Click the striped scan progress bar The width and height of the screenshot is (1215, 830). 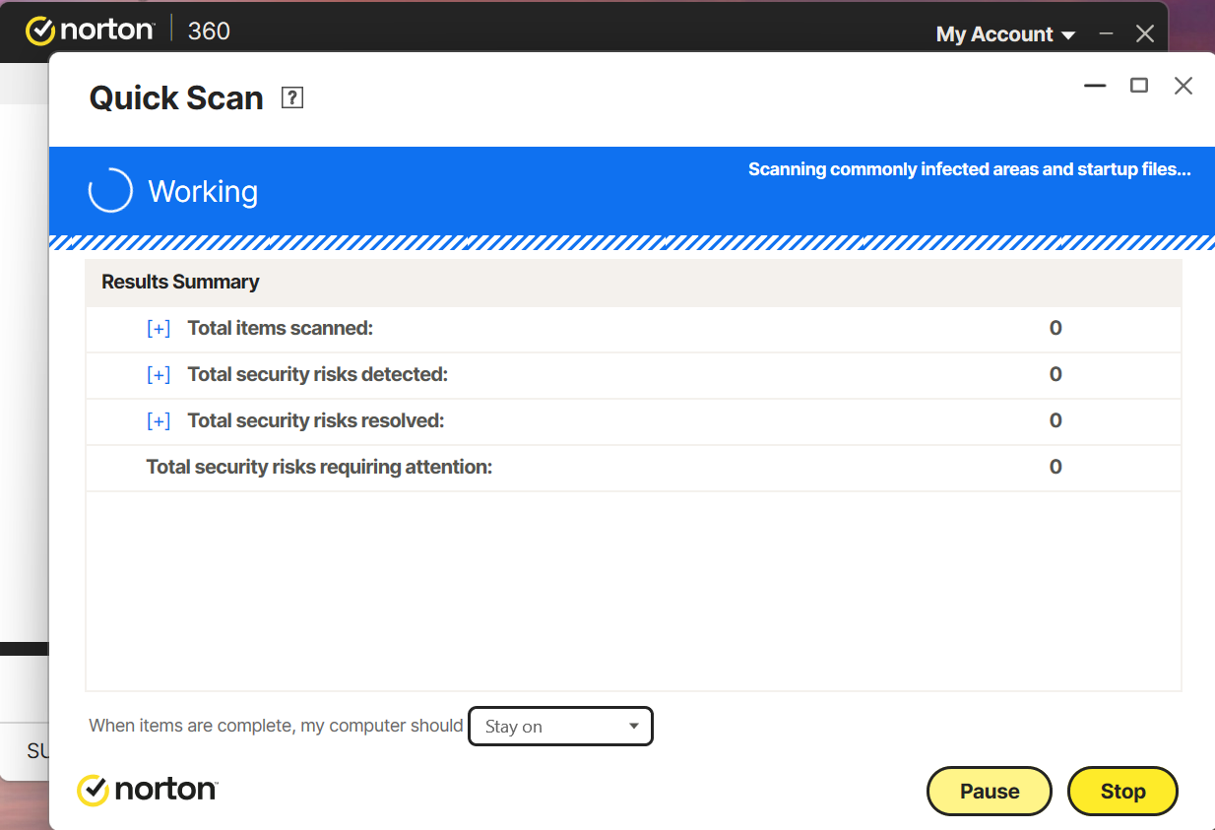pyautogui.click(x=631, y=242)
